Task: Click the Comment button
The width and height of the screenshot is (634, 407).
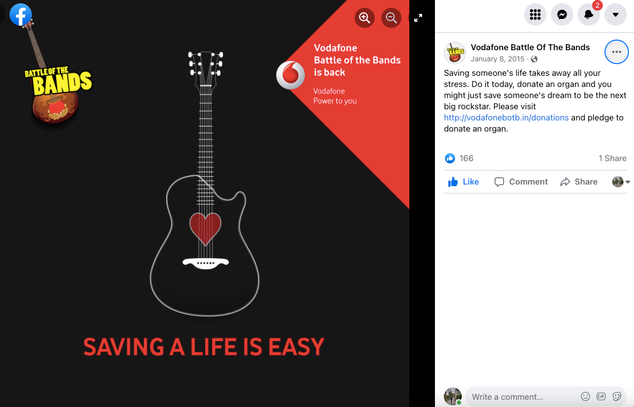Action: (x=521, y=182)
